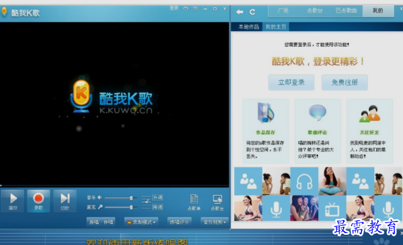Switch to 原唱 original vocal
The width and height of the screenshot is (403, 245).
click(x=94, y=222)
